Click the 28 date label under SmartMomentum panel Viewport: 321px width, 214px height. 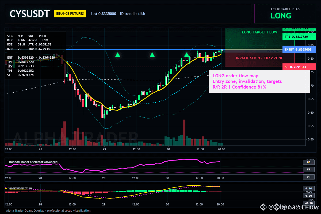(40, 204)
